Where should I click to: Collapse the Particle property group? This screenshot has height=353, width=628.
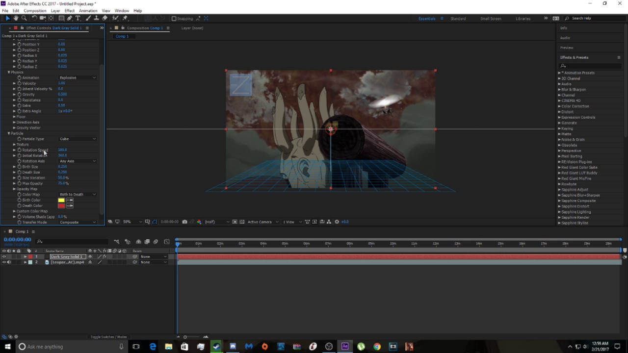[x=9, y=133]
